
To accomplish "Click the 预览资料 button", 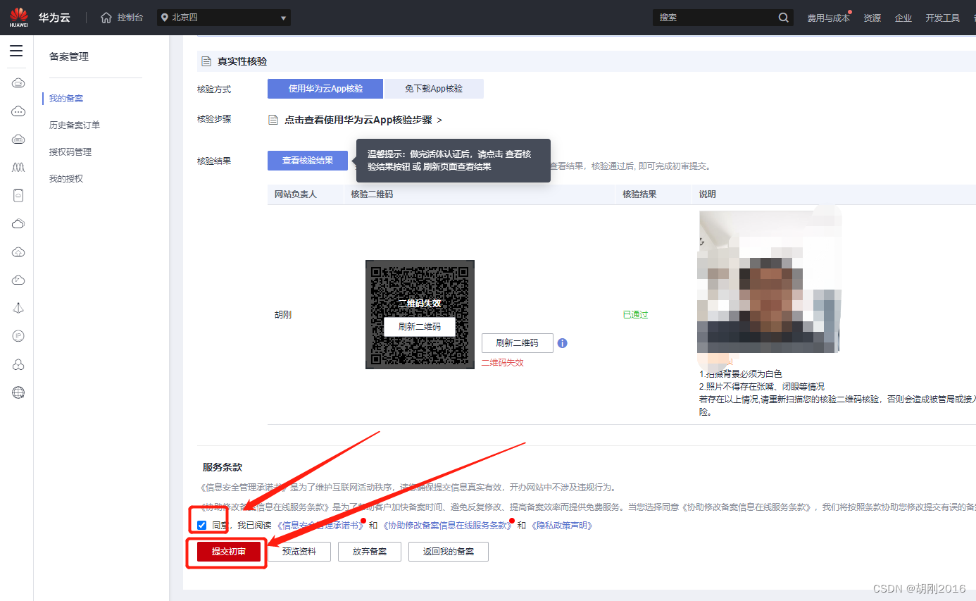I will (299, 552).
